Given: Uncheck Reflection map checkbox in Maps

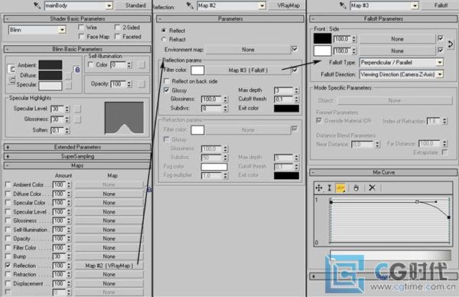Looking at the screenshot, I should pyautogui.click(x=8, y=266).
